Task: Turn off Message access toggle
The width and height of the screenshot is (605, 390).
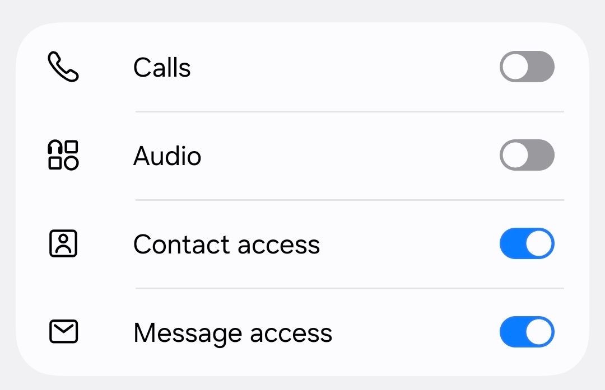Action: 527,332
